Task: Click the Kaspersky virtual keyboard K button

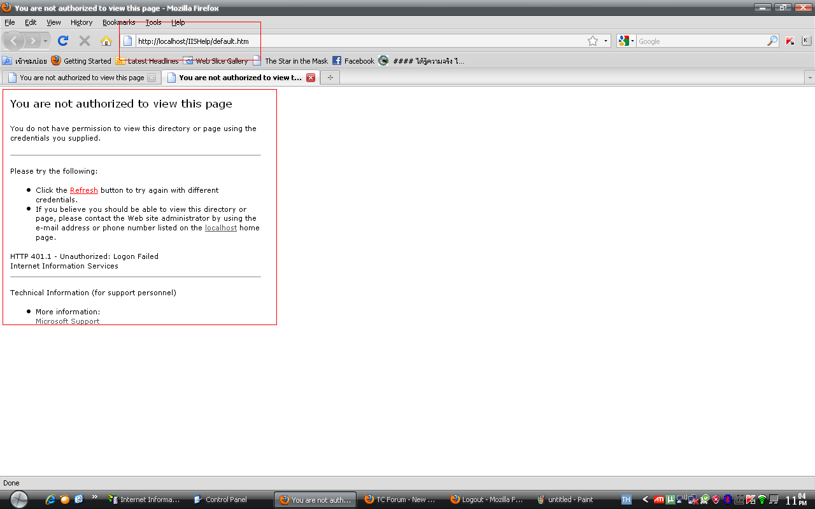Action: coord(806,41)
